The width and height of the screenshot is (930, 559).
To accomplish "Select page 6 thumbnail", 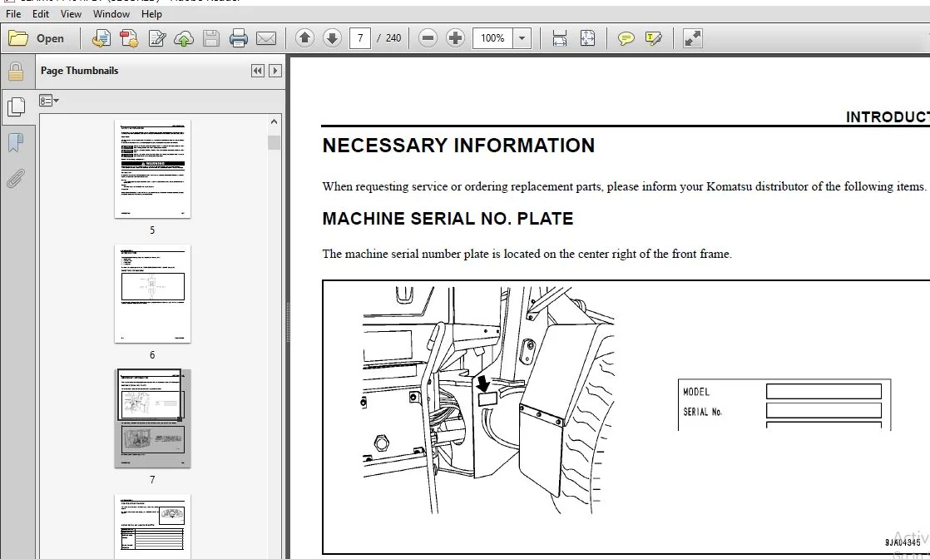I will click(x=152, y=294).
